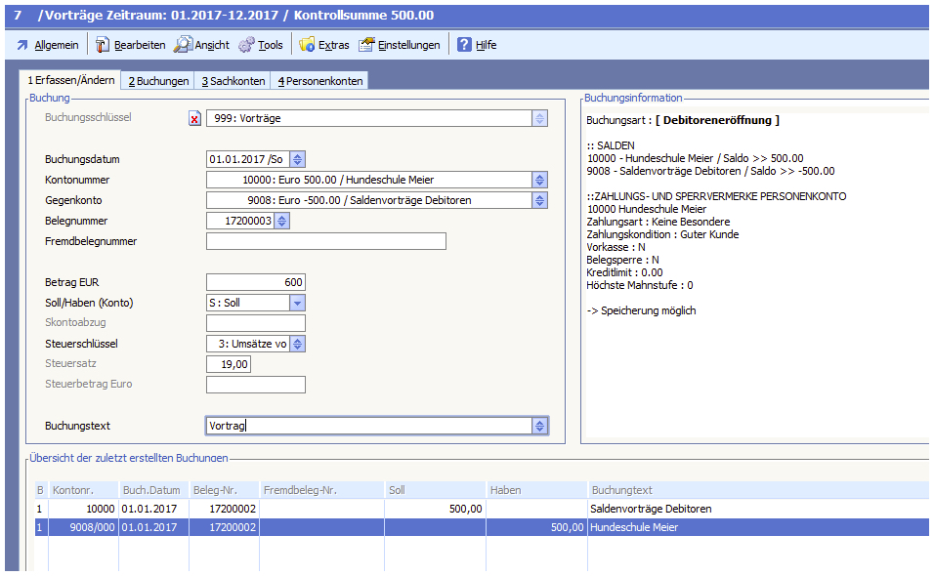Click the Betrag EUR input field
934x576 pixels.
[255, 282]
